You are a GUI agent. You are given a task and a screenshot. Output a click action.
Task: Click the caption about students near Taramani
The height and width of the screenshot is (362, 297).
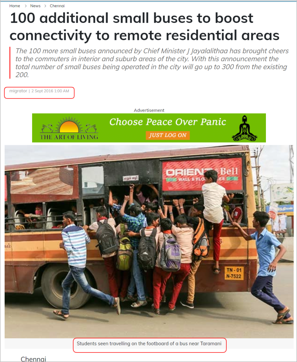coord(149,344)
